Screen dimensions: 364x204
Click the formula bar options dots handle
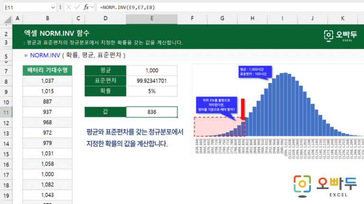pos(60,8)
